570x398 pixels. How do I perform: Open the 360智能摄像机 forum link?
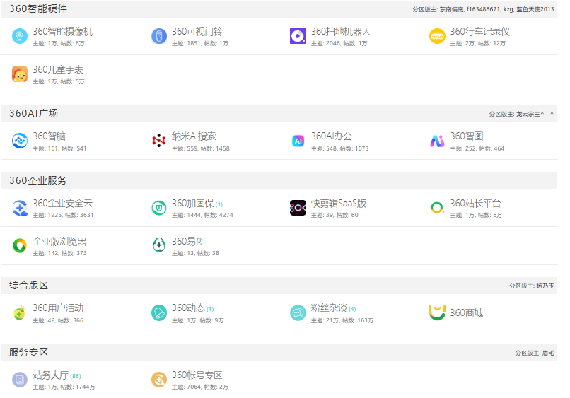(x=62, y=32)
